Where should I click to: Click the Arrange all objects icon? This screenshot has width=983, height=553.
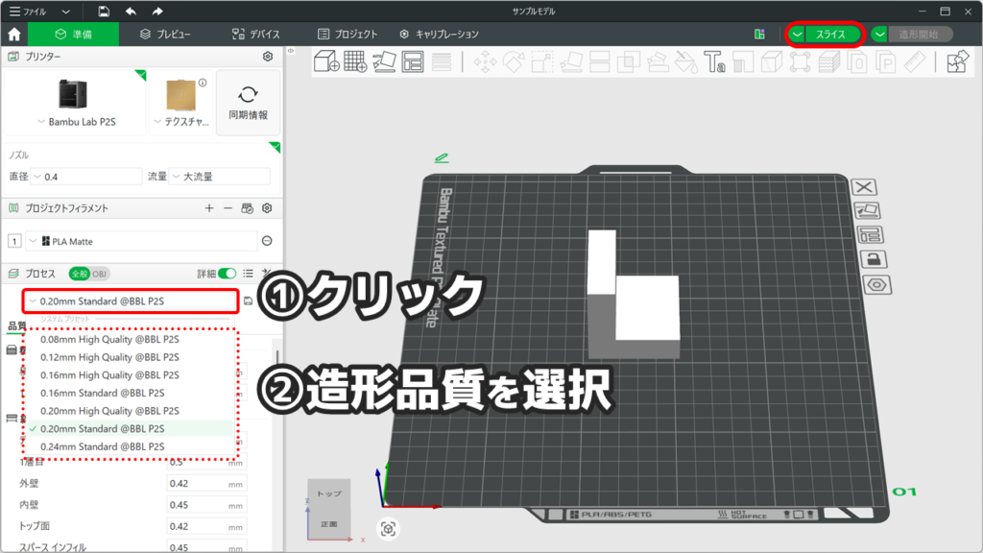pos(413,62)
